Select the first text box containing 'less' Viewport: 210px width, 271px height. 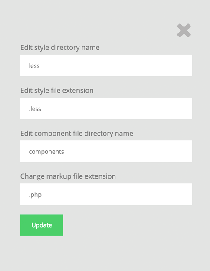click(106, 65)
